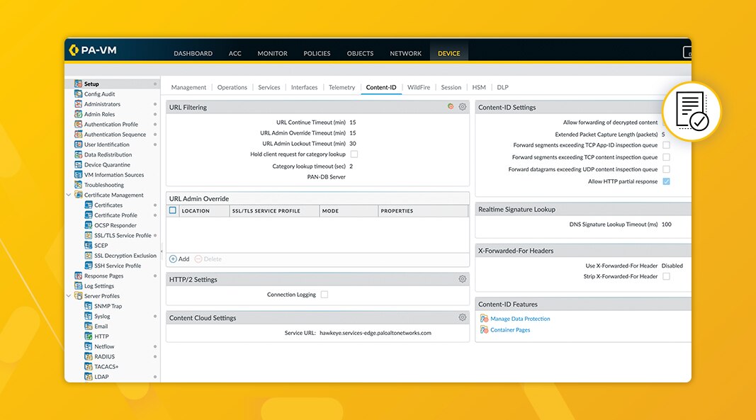Image resolution: width=756 pixels, height=420 pixels.
Task: Click the Manage Data Protection icon
Action: 484,319
